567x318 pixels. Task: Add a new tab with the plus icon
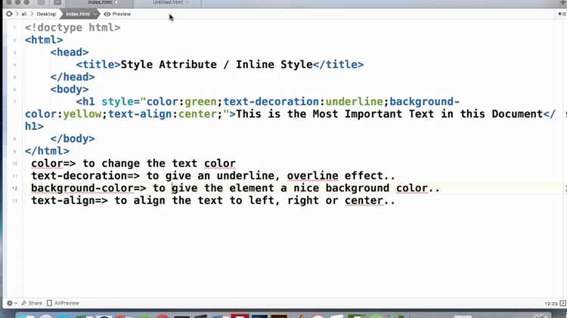point(562,2)
